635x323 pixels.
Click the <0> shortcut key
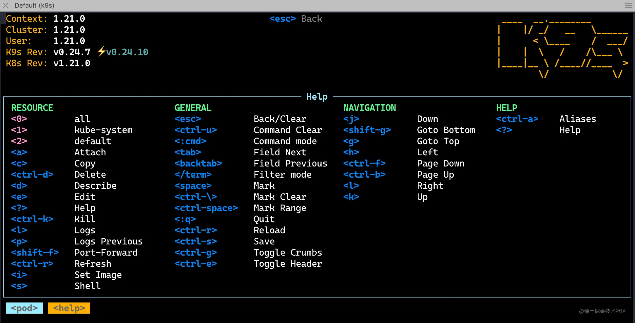click(19, 119)
